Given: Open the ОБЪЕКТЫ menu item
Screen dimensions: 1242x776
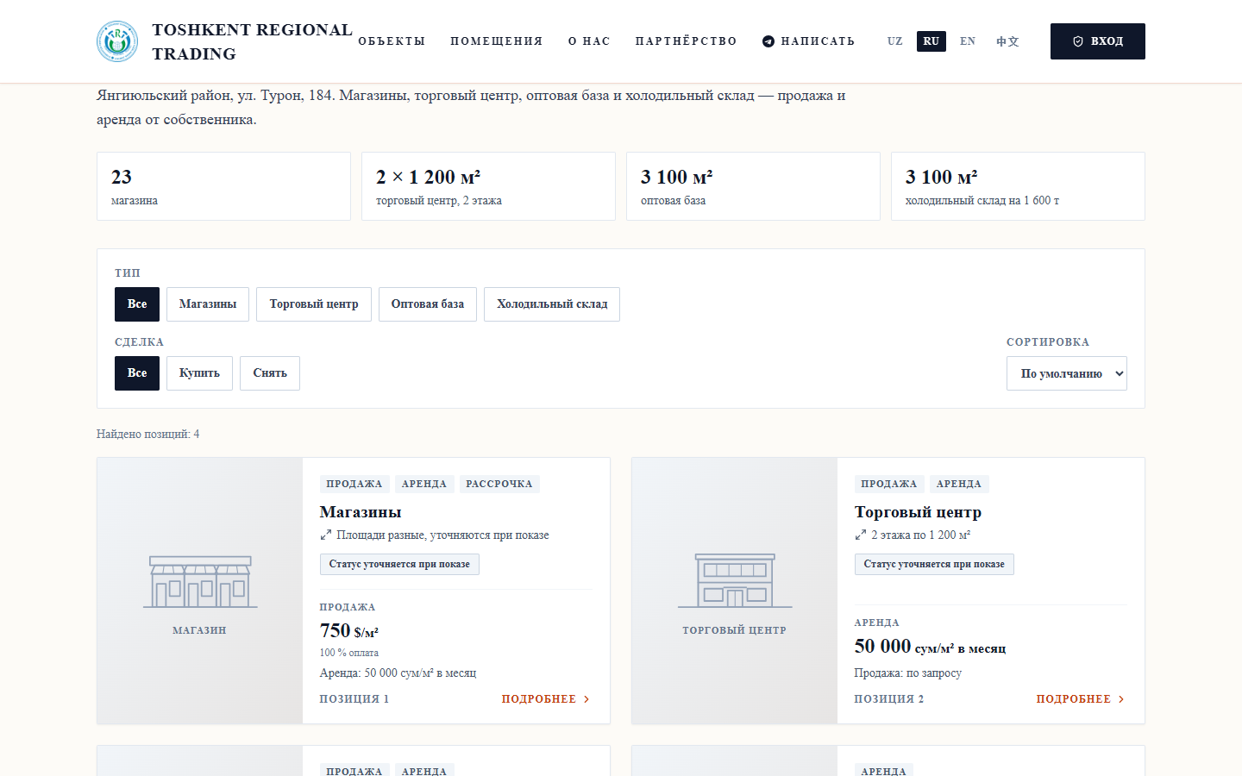Looking at the screenshot, I should [392, 41].
